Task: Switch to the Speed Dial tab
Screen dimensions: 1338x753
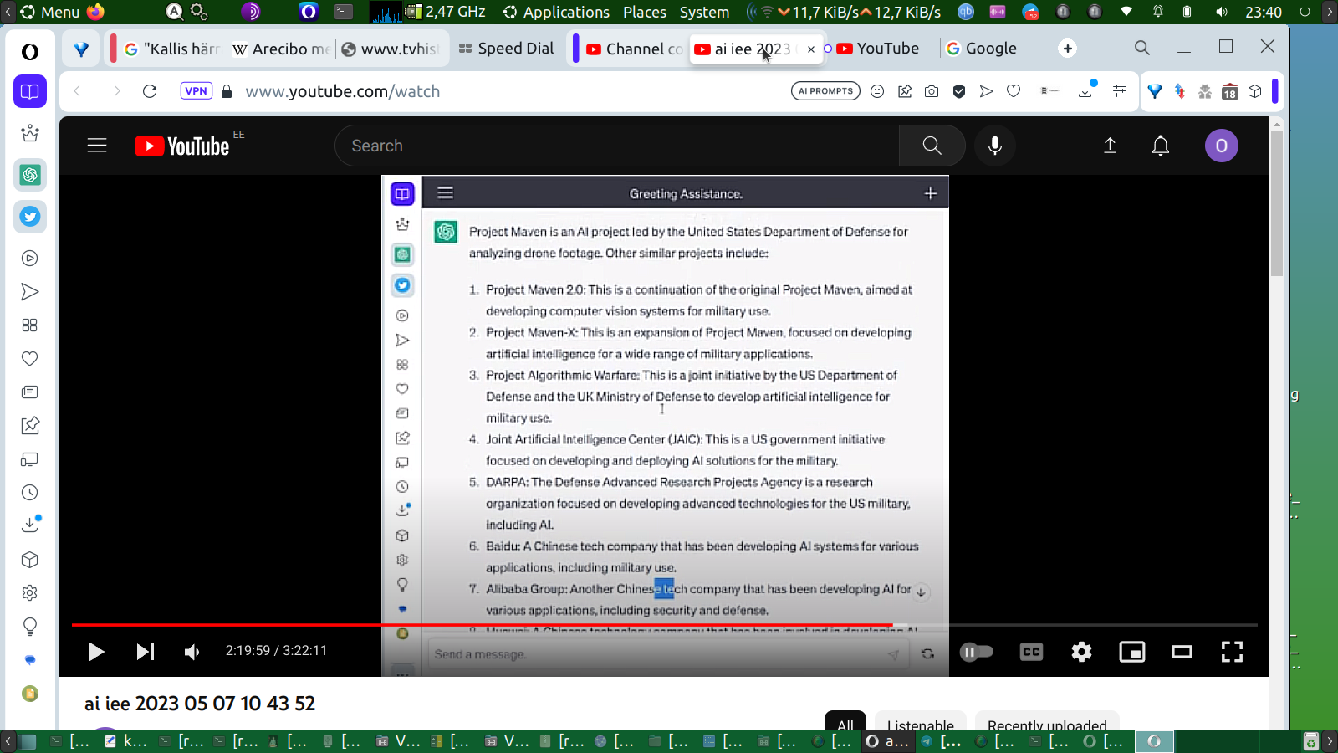Action: point(507,49)
